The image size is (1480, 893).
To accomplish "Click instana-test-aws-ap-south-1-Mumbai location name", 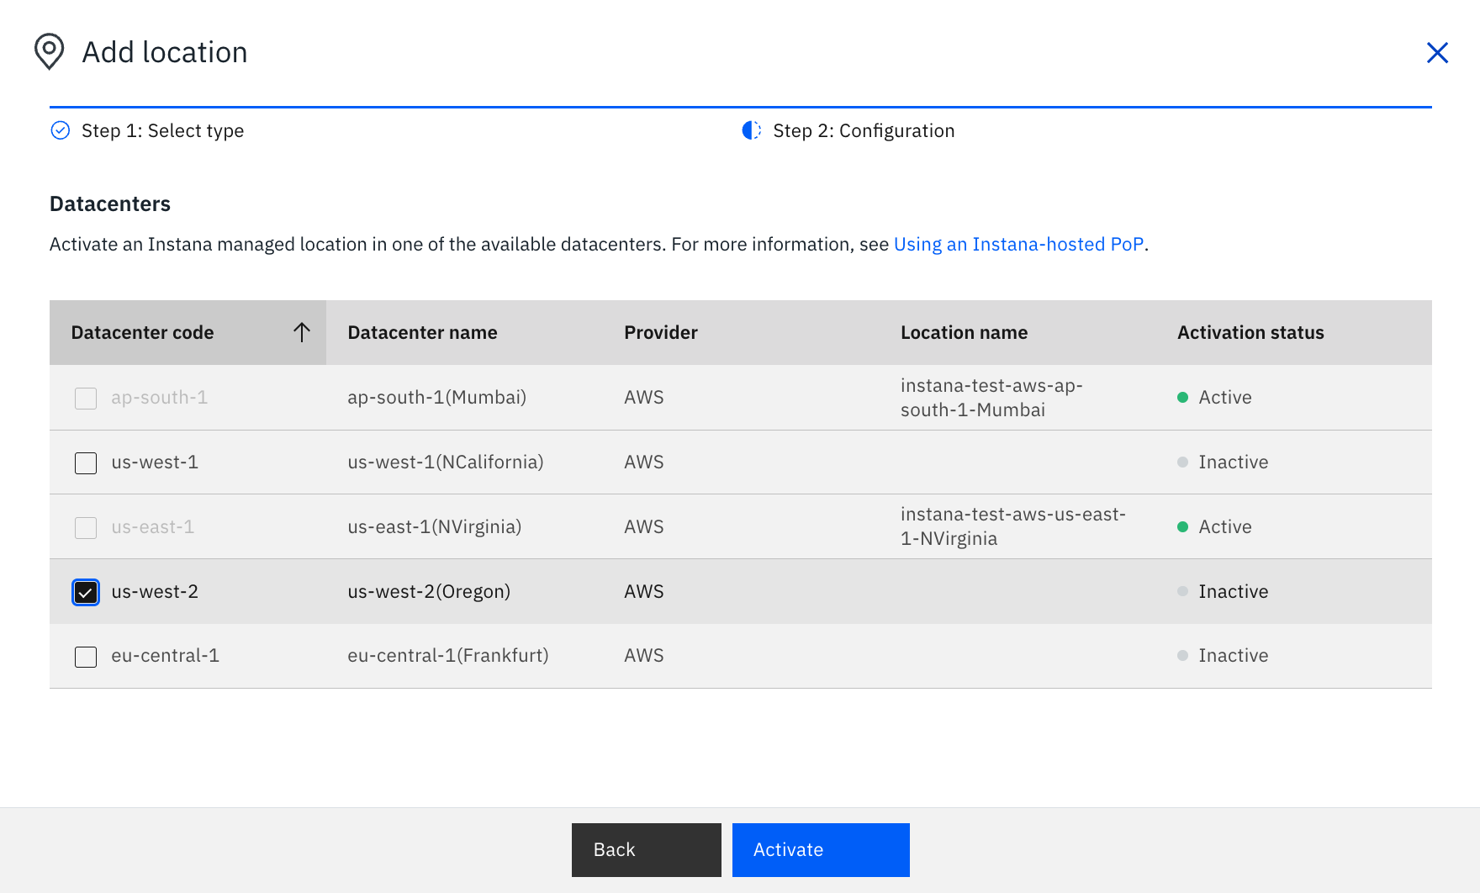I will 991,398.
